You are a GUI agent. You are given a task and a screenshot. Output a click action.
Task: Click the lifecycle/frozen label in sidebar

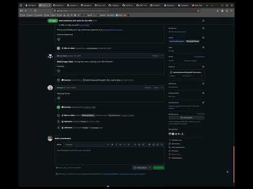coord(192,41)
